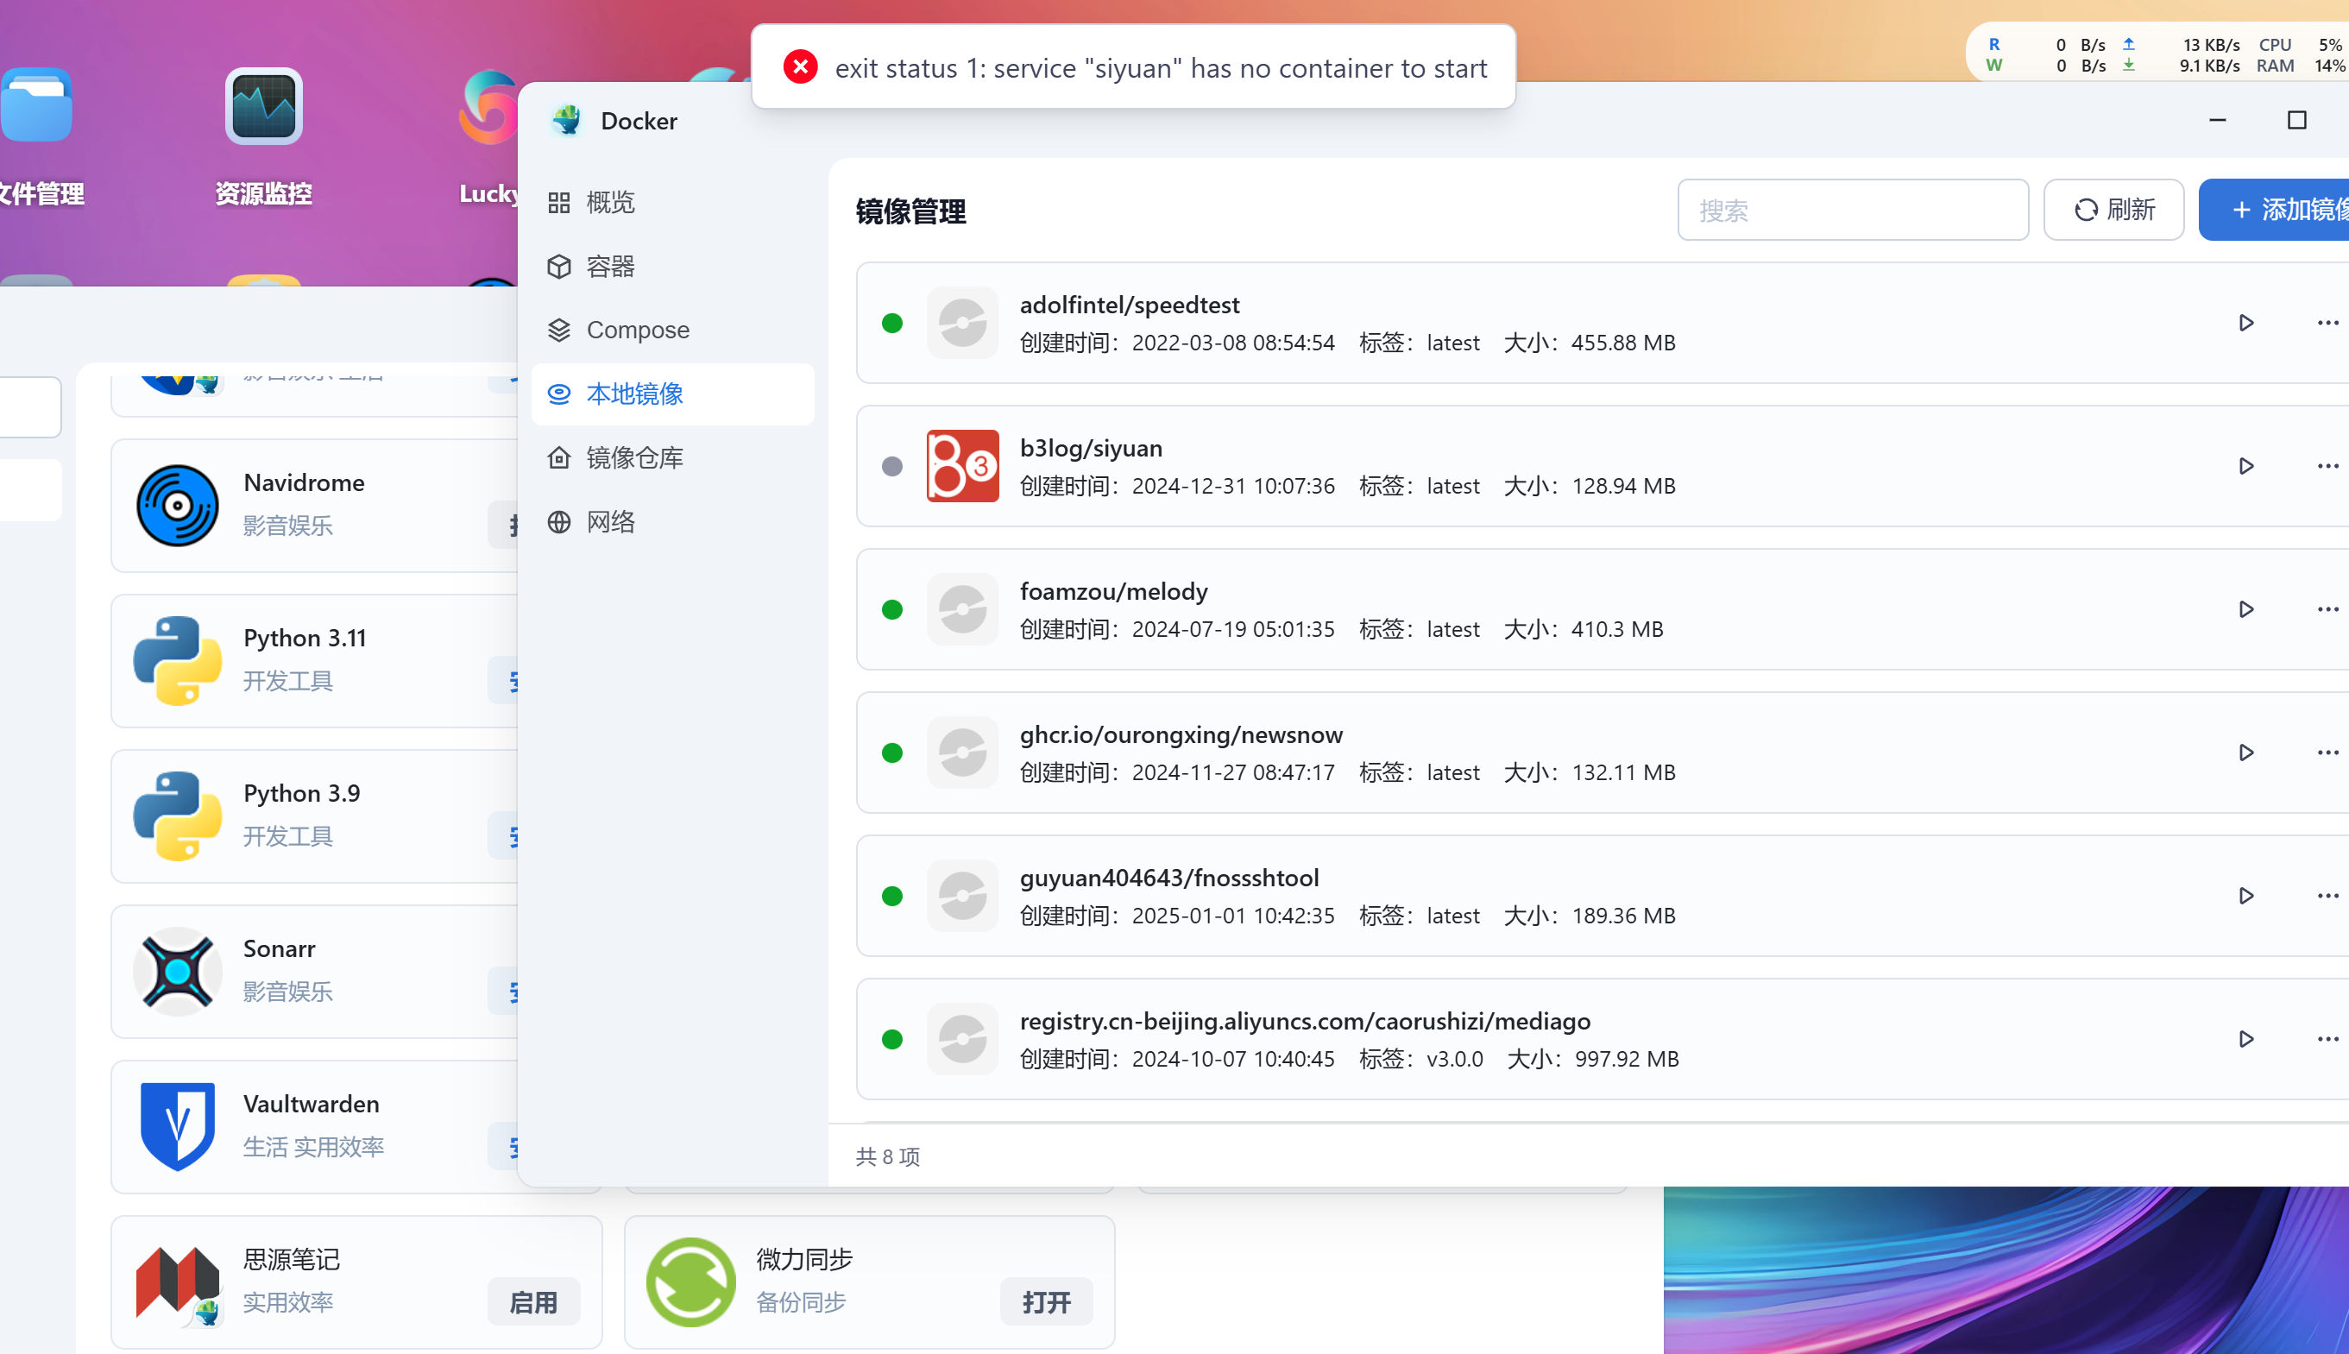This screenshot has height=1354, width=2349.
Task: Minimize the Docker window
Action: point(2217,120)
